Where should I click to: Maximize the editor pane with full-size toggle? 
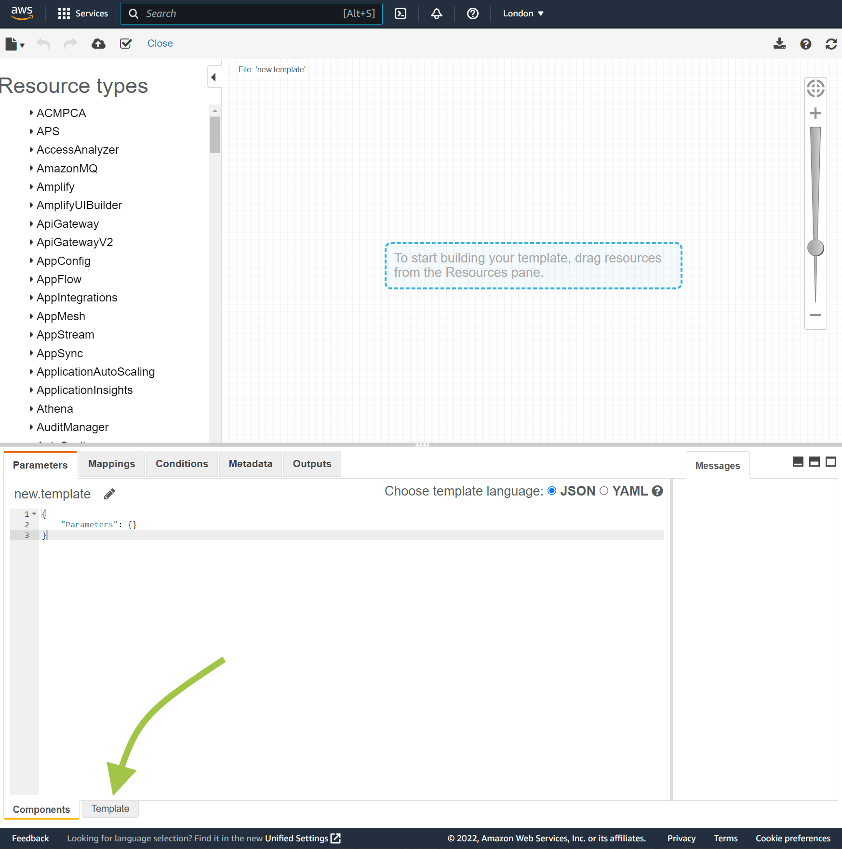[x=831, y=462]
